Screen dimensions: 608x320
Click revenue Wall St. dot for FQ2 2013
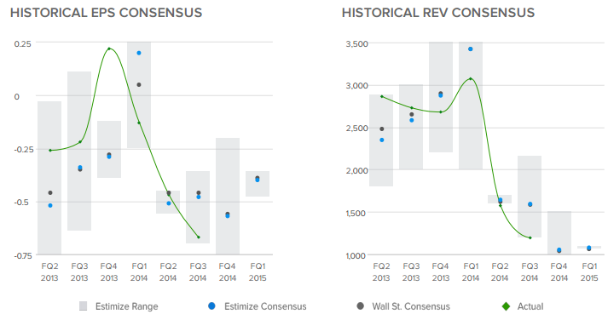[x=382, y=129]
